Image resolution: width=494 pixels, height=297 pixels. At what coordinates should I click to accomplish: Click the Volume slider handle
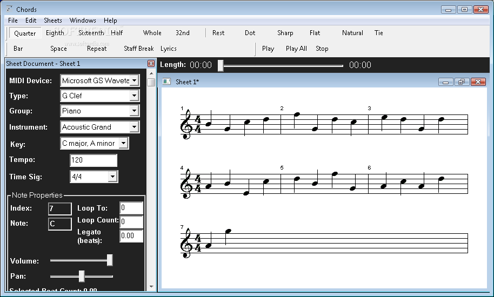[110, 260]
